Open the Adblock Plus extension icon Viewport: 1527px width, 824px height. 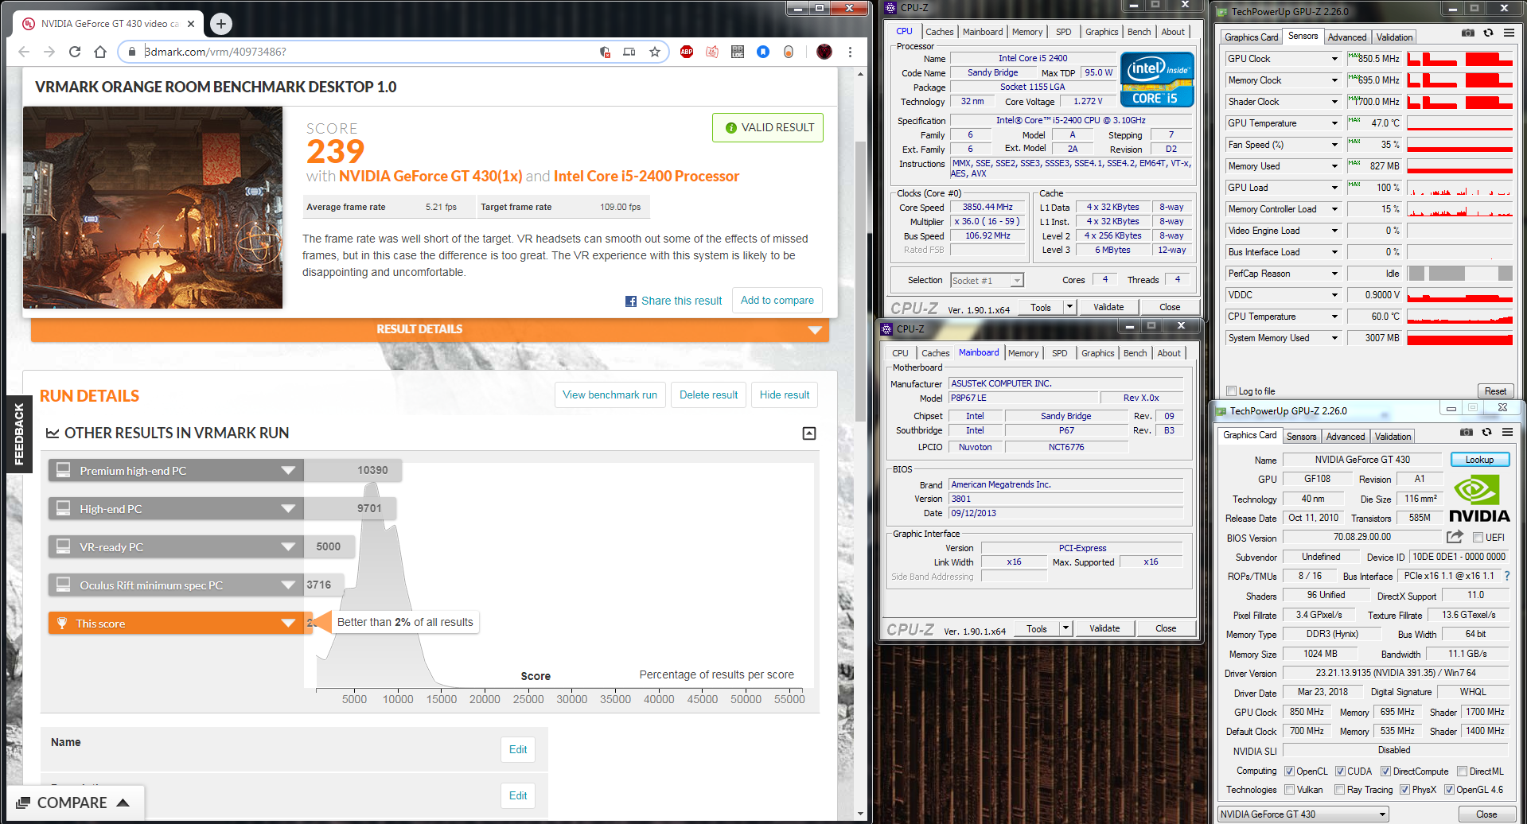687,52
